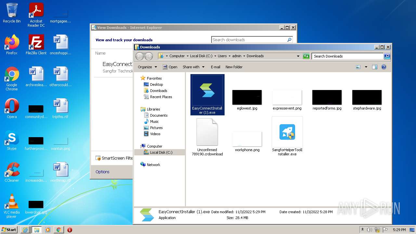Screen dimensions: 416x234
Task: Click the Search Downloads input field
Action: (347, 56)
